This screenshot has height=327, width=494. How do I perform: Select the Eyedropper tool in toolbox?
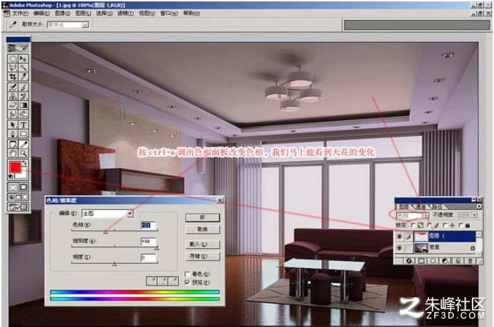[x=23, y=144]
